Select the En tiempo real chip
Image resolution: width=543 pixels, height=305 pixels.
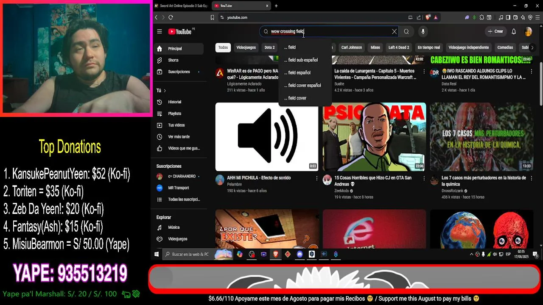pos(429,47)
